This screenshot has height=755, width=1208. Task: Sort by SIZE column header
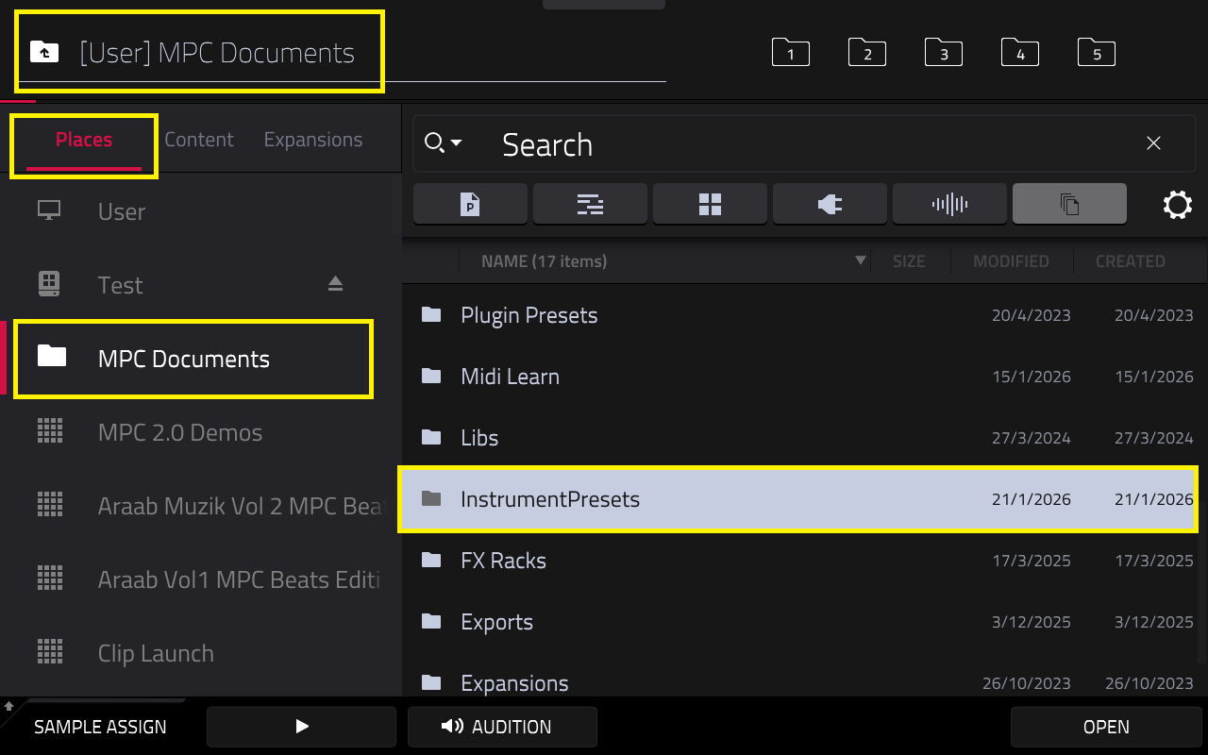(909, 260)
